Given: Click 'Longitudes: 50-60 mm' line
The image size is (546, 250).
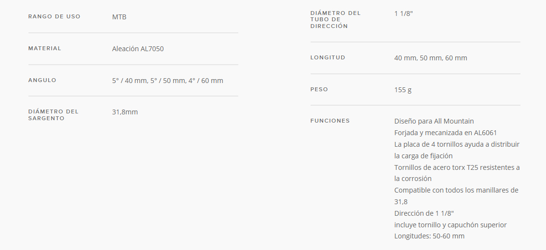Looking at the screenshot, I should click(429, 236).
